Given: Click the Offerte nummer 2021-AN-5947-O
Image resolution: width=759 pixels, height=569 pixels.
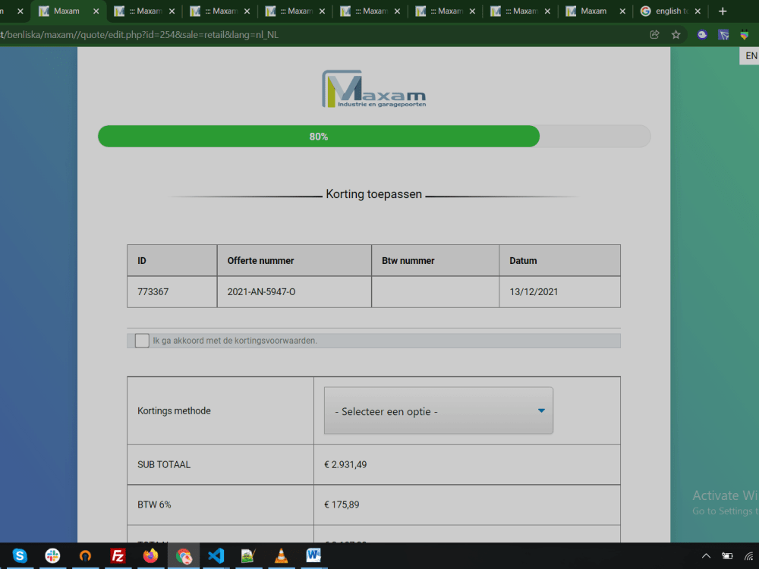Looking at the screenshot, I should point(261,292).
